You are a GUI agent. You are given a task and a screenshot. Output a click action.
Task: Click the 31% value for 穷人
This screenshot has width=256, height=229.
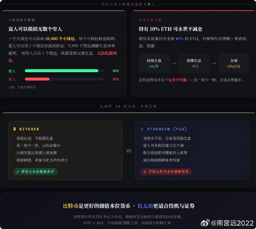[116, 79]
